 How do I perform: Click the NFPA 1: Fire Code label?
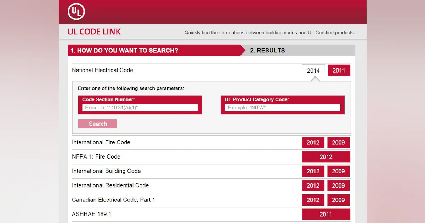pyautogui.click(x=96, y=156)
